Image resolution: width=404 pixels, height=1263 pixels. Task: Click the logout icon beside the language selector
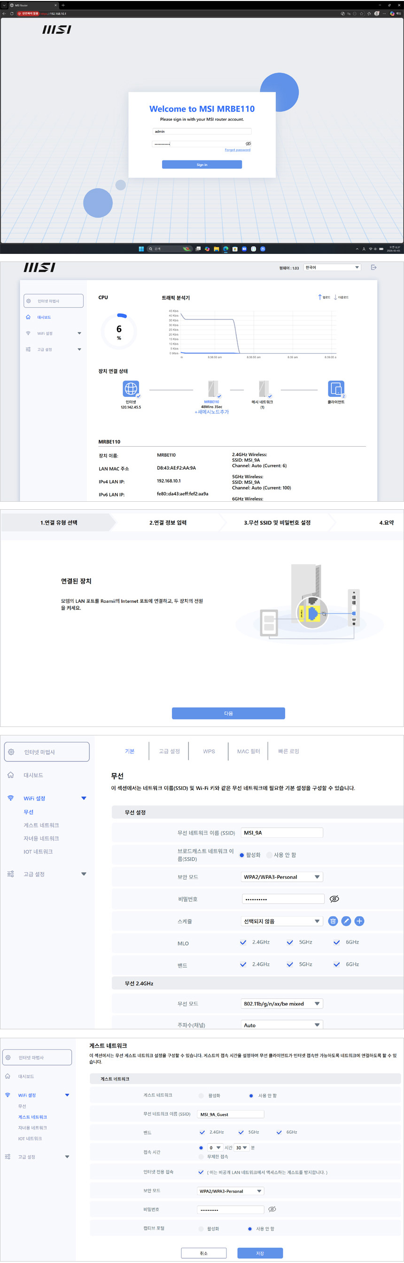[x=373, y=267]
